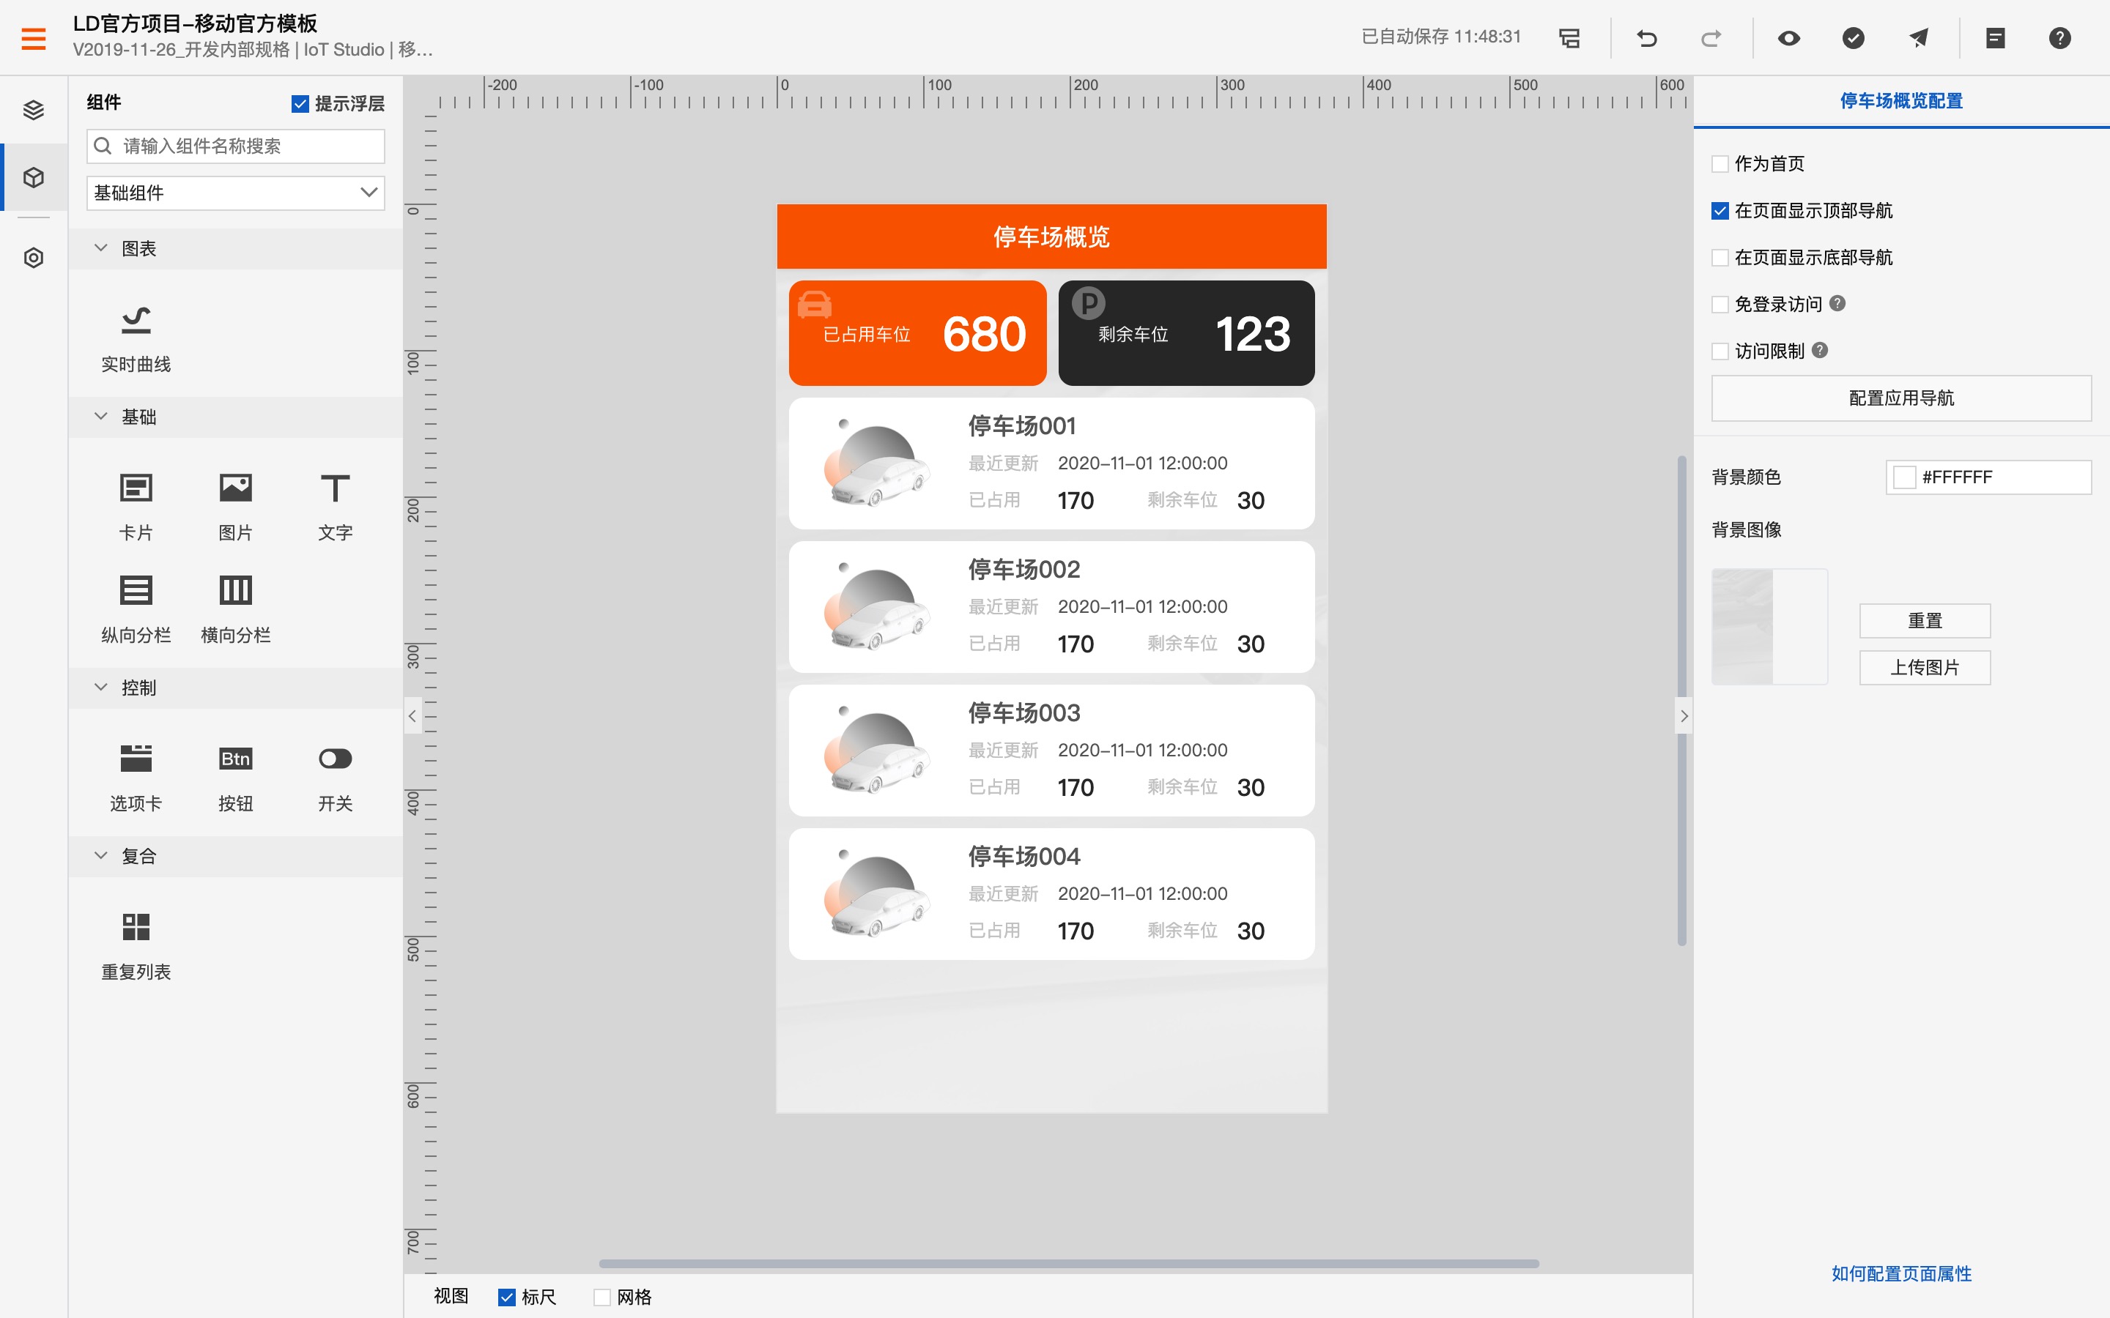Open the settings hexagon icon in the sidebar
Screen dimensions: 2110x1318
(x=33, y=258)
